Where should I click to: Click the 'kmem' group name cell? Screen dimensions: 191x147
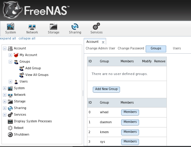[104, 132]
